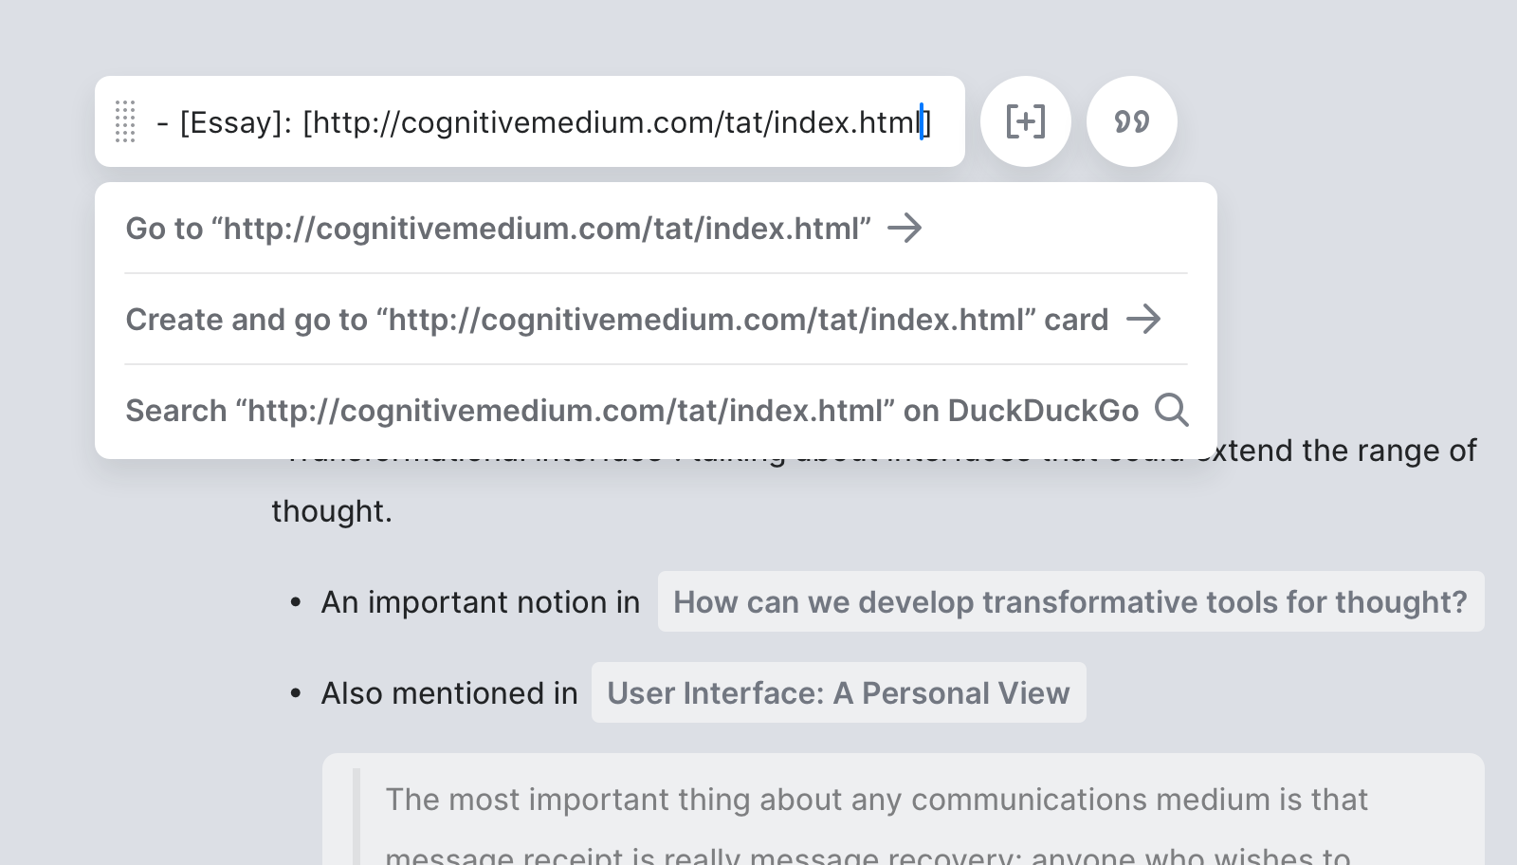
Task: Click the bracket-plus insert link button
Action: coord(1025,121)
